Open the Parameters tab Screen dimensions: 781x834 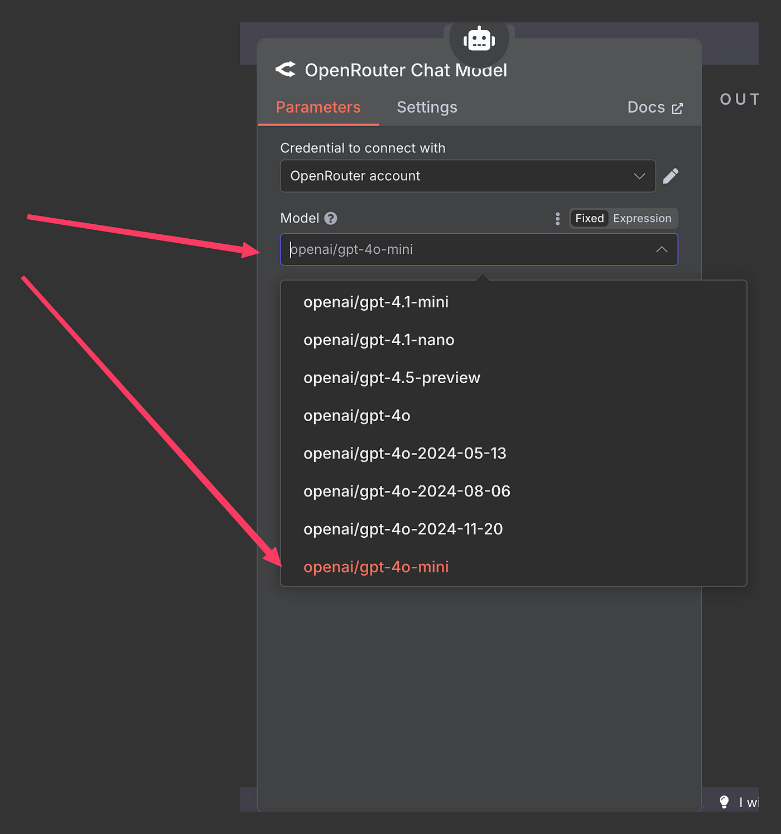coord(318,107)
